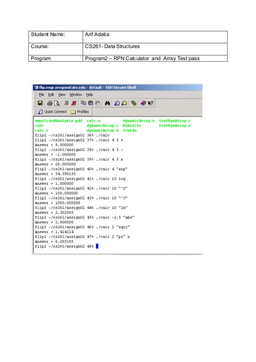Click the Quick Connect button
This screenshot has height=362, width=256.
click(53, 112)
